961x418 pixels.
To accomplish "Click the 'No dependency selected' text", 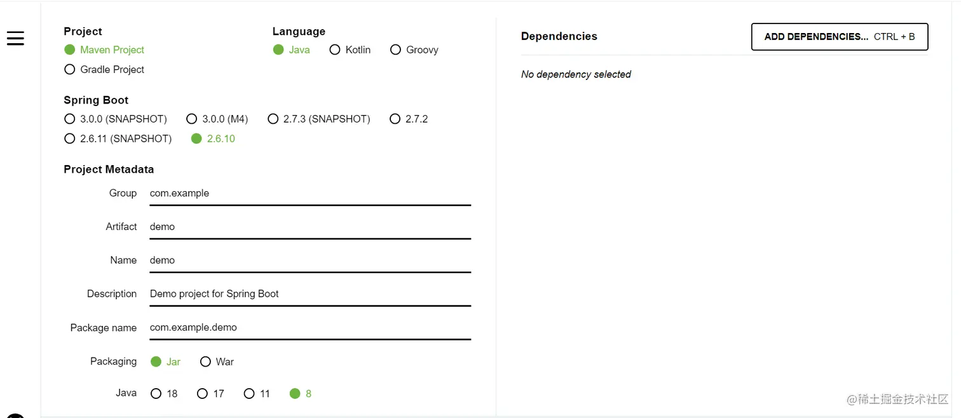I will coord(576,74).
